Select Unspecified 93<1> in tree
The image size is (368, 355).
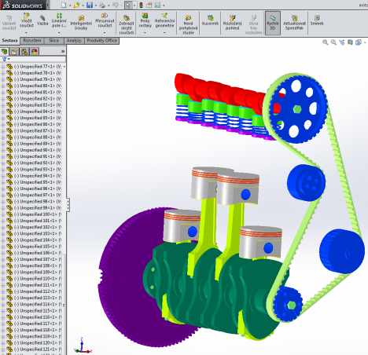tap(38, 170)
